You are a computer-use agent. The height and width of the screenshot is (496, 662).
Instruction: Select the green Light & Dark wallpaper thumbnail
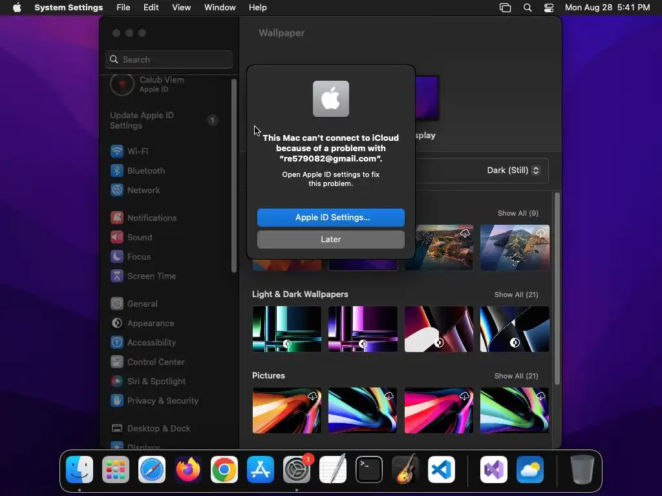[286, 329]
